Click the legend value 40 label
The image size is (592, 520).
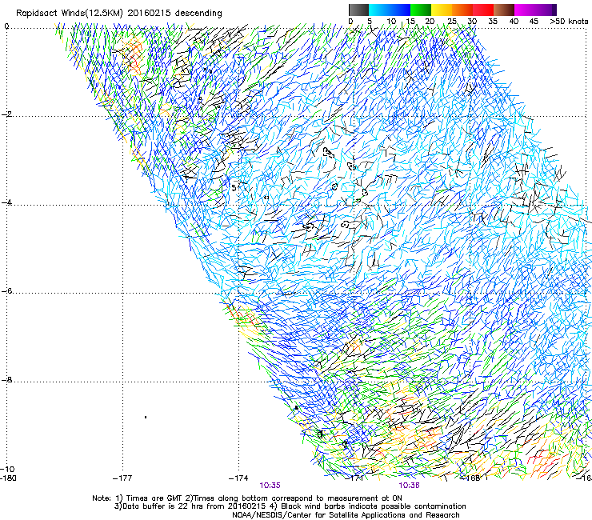[514, 22]
